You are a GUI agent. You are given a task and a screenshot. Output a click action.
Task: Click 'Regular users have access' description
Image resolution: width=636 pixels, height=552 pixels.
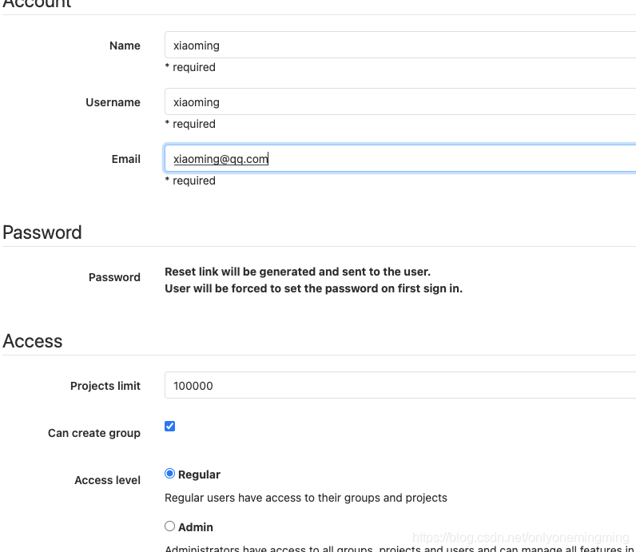coord(306,498)
